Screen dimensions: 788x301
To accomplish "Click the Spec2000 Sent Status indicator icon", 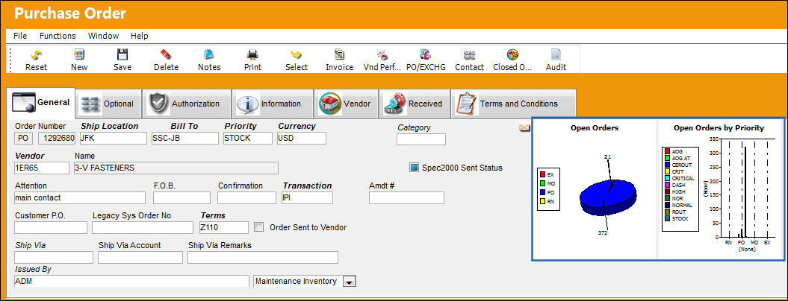I will pos(414,168).
